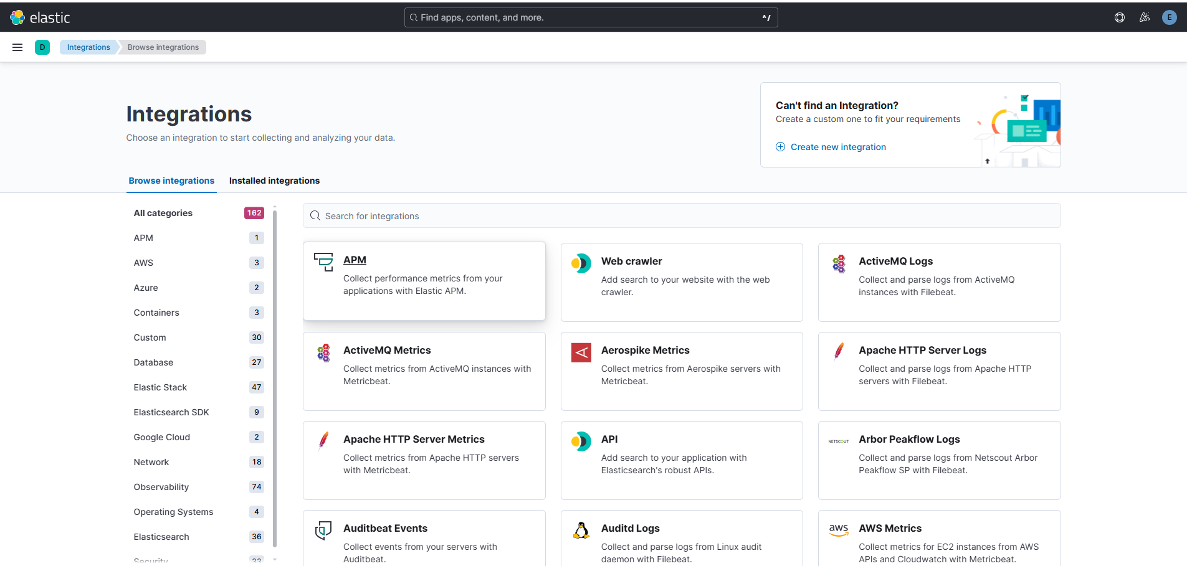
Task: Click the AWS Metrics logo icon
Action: (x=839, y=531)
